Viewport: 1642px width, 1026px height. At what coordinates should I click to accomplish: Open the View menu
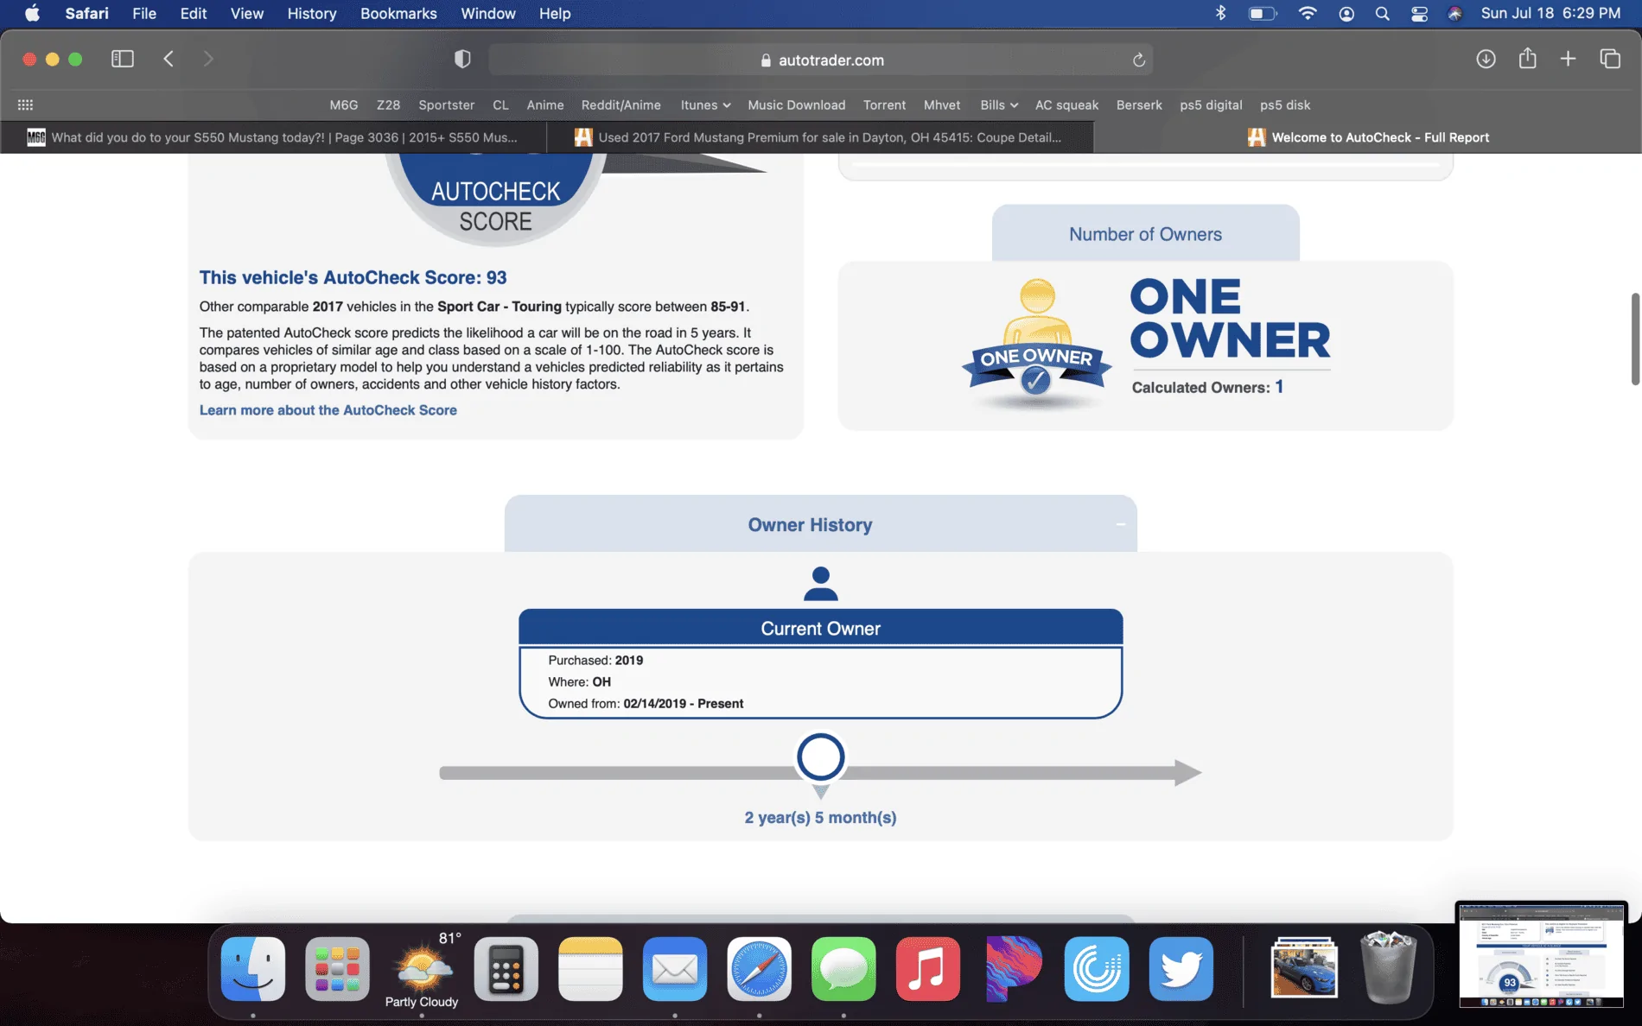247,13
